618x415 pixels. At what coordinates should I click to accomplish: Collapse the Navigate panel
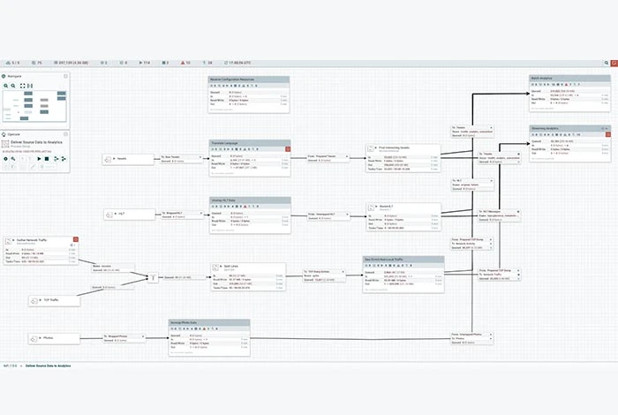[66, 76]
